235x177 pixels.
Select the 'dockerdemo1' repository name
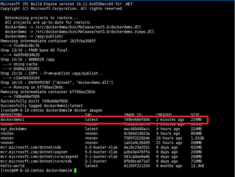12,120
